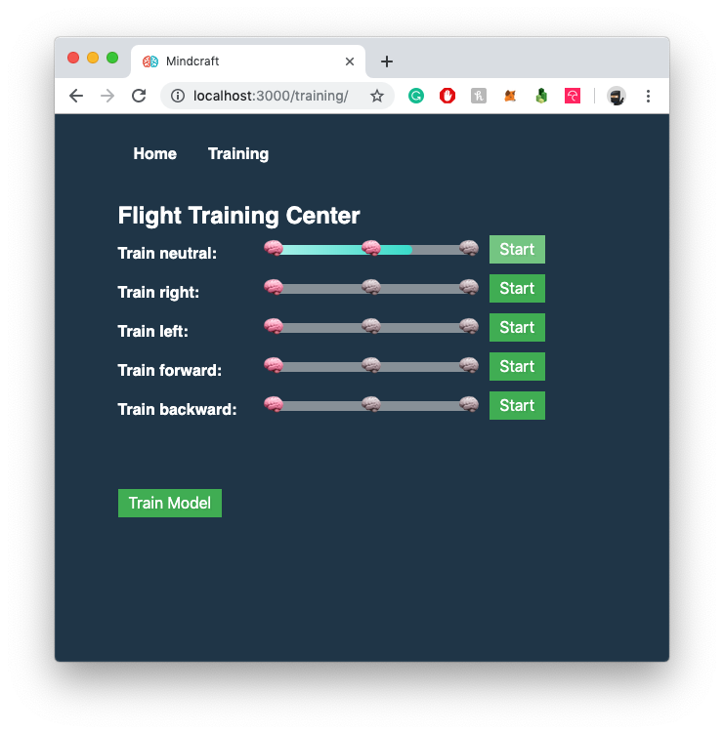View site information icon in address bar
Screen dimensions: 724x734
pyautogui.click(x=177, y=96)
